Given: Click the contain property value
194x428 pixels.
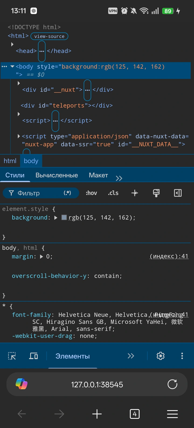Looking at the screenshot, I should coord(107,276).
